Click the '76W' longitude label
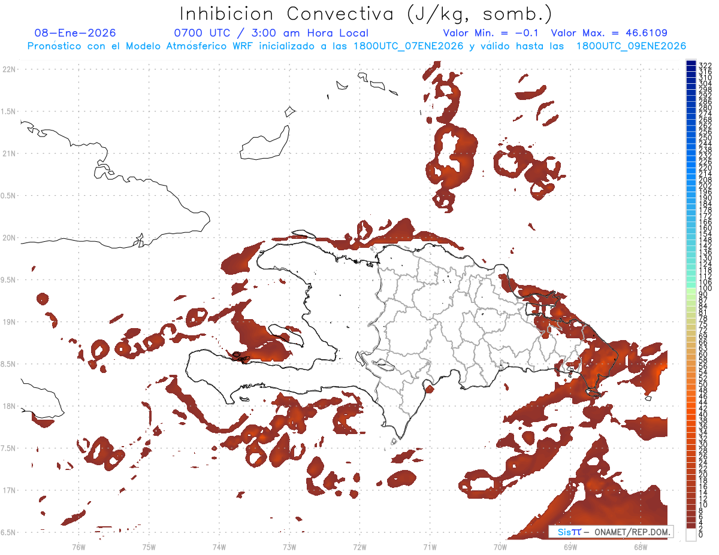 pyautogui.click(x=78, y=546)
